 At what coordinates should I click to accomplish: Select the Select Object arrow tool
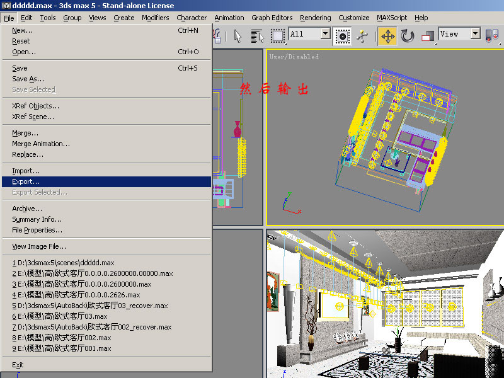238,36
